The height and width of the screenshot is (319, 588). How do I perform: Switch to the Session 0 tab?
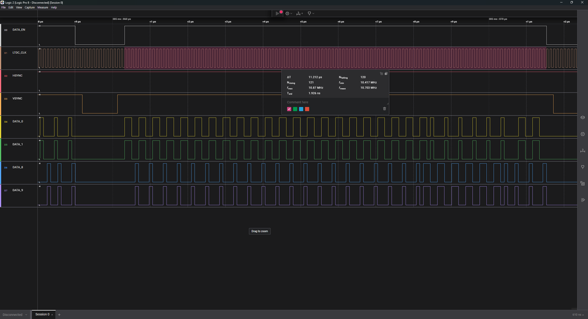point(42,314)
